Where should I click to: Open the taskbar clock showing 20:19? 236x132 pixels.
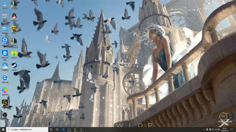point(225,129)
